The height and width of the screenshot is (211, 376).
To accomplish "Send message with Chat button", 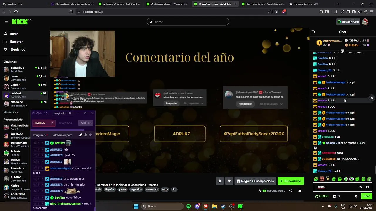I will (x=367, y=196).
